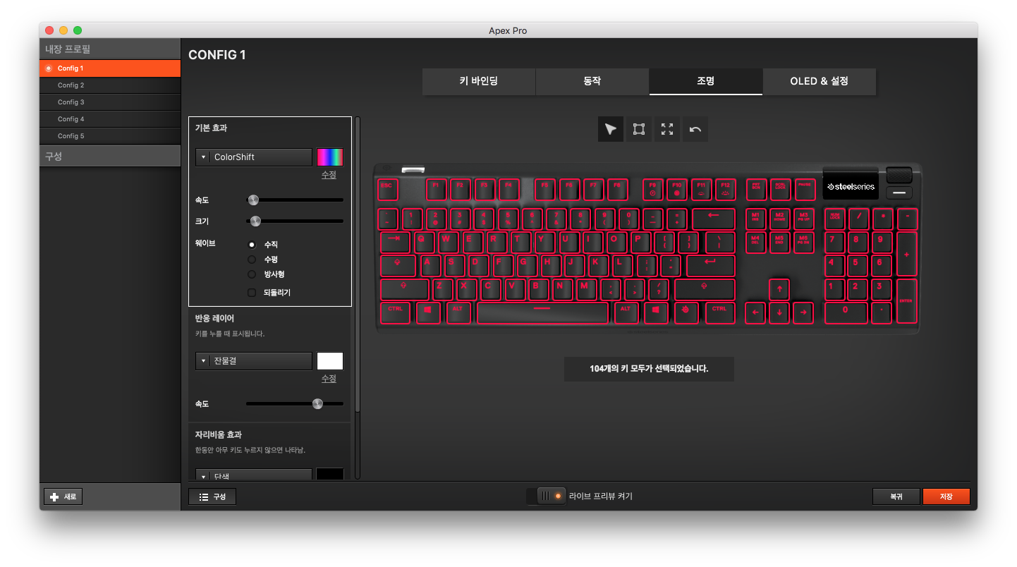1017x567 pixels.
Task: Click the 새로 new button
Action: (63, 496)
